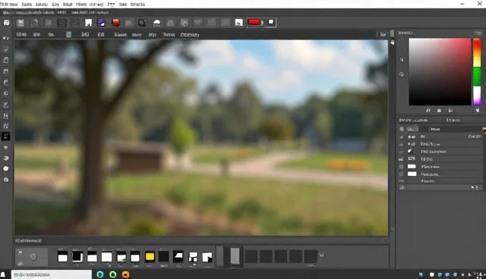Click the blue-purple sphere icon in top toolbar
This screenshot has width=486, height=279.
coord(101,23)
